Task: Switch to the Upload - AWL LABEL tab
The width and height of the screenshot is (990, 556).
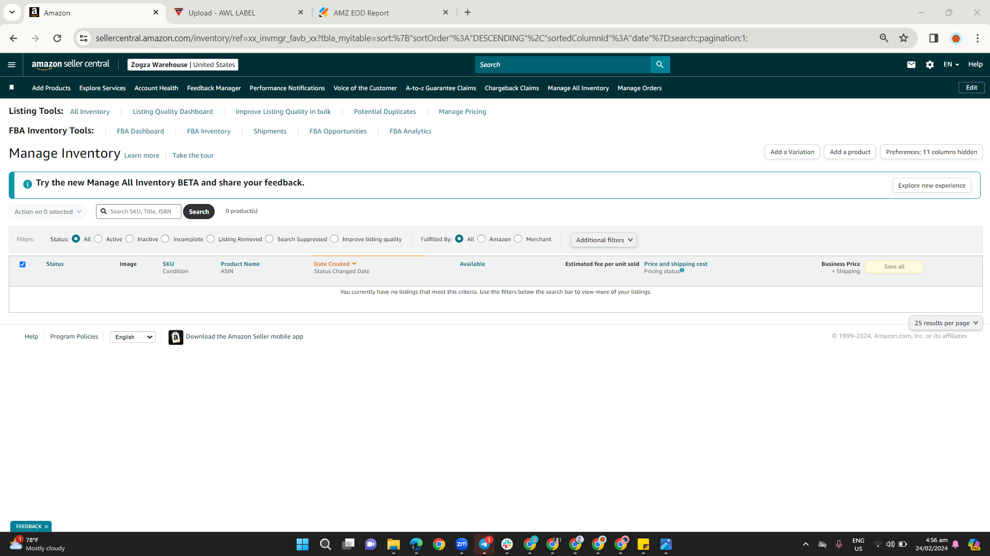Action: click(239, 12)
